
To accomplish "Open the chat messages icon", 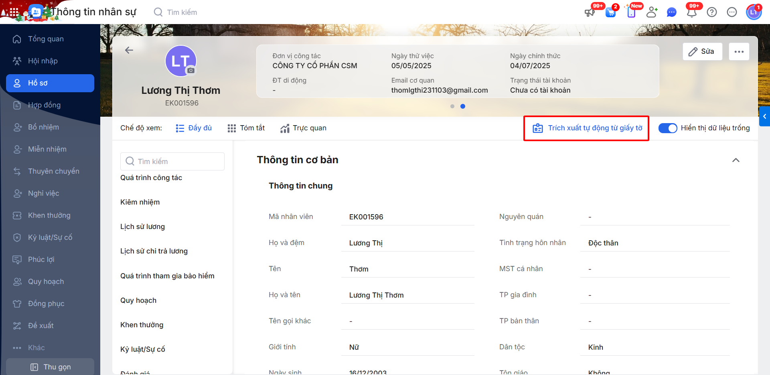I will point(672,12).
